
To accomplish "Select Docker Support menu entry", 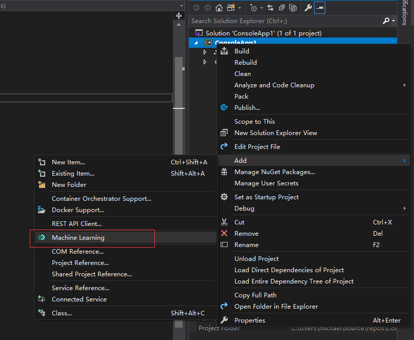I will 77,210.
